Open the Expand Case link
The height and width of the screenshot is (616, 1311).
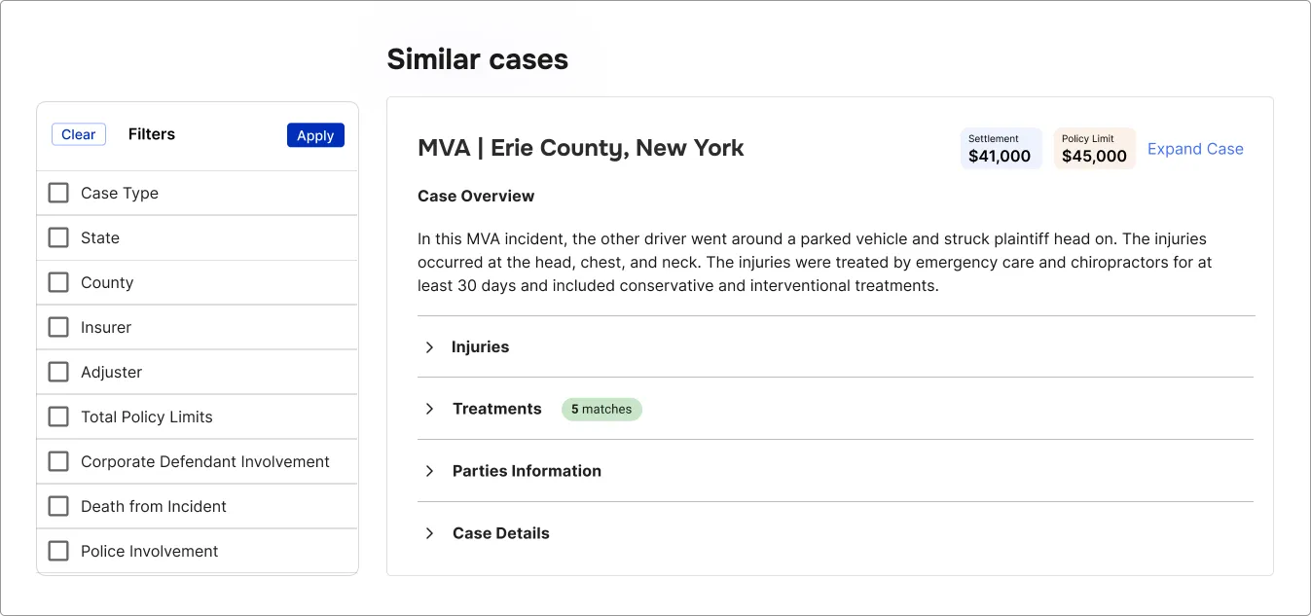1195,149
